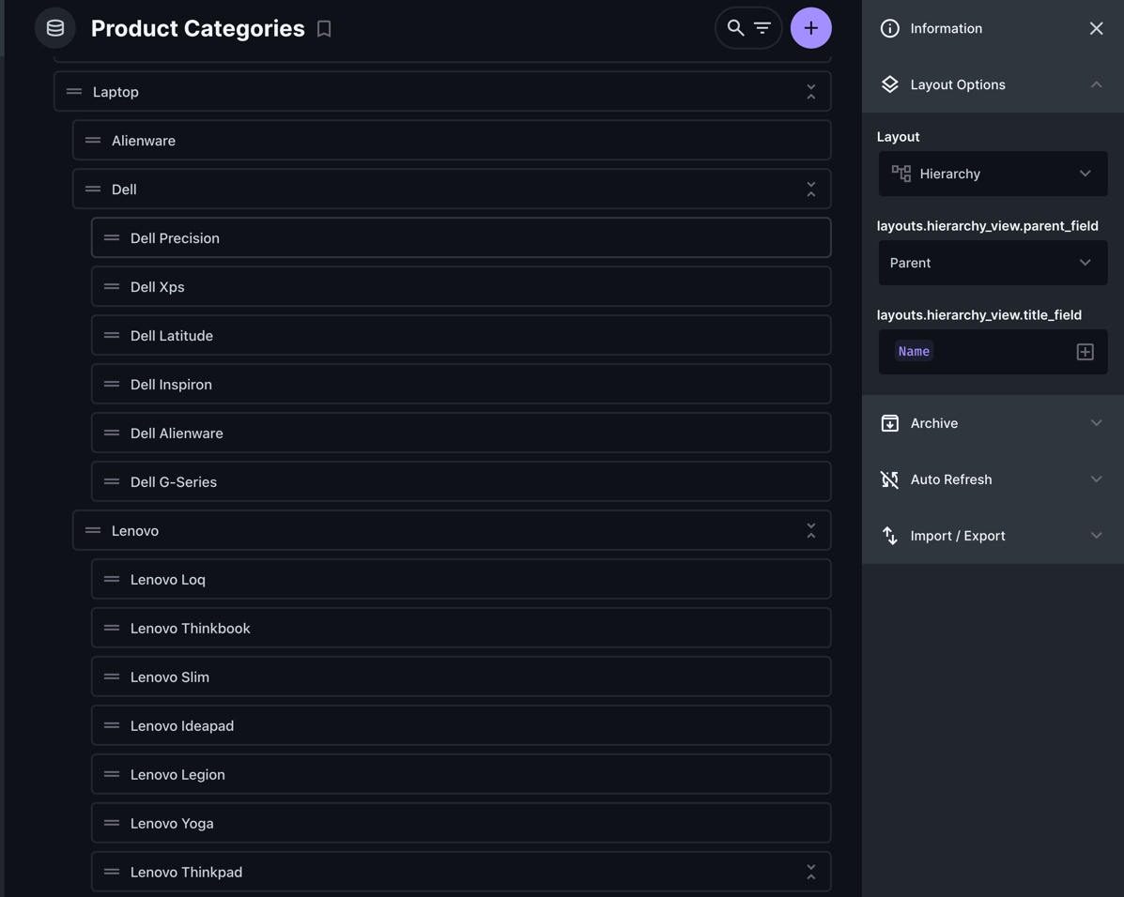This screenshot has width=1124, height=897.
Task: Click the Lenovo Yoga drag handle
Action: [x=111, y=823]
